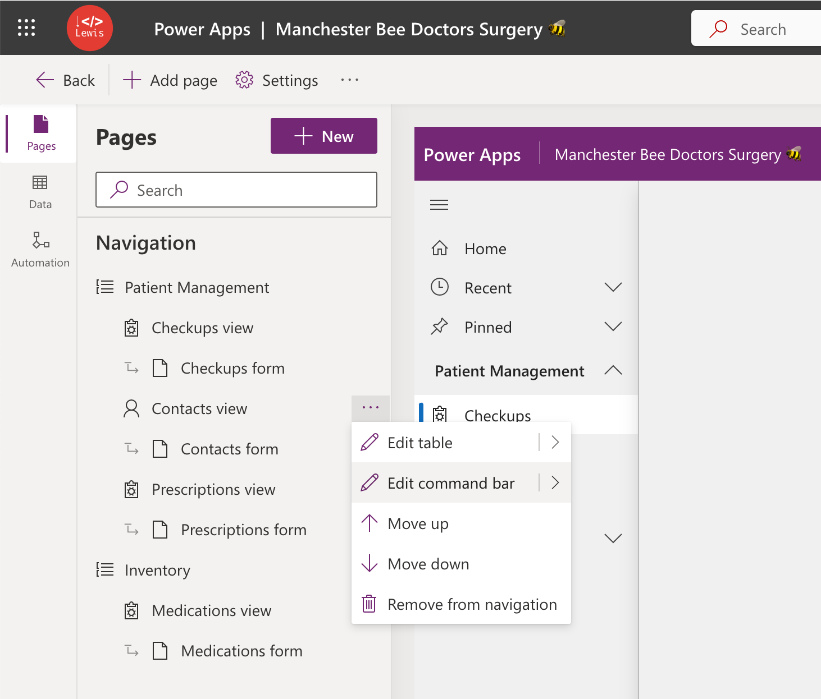Select the Contacts form page

click(229, 449)
